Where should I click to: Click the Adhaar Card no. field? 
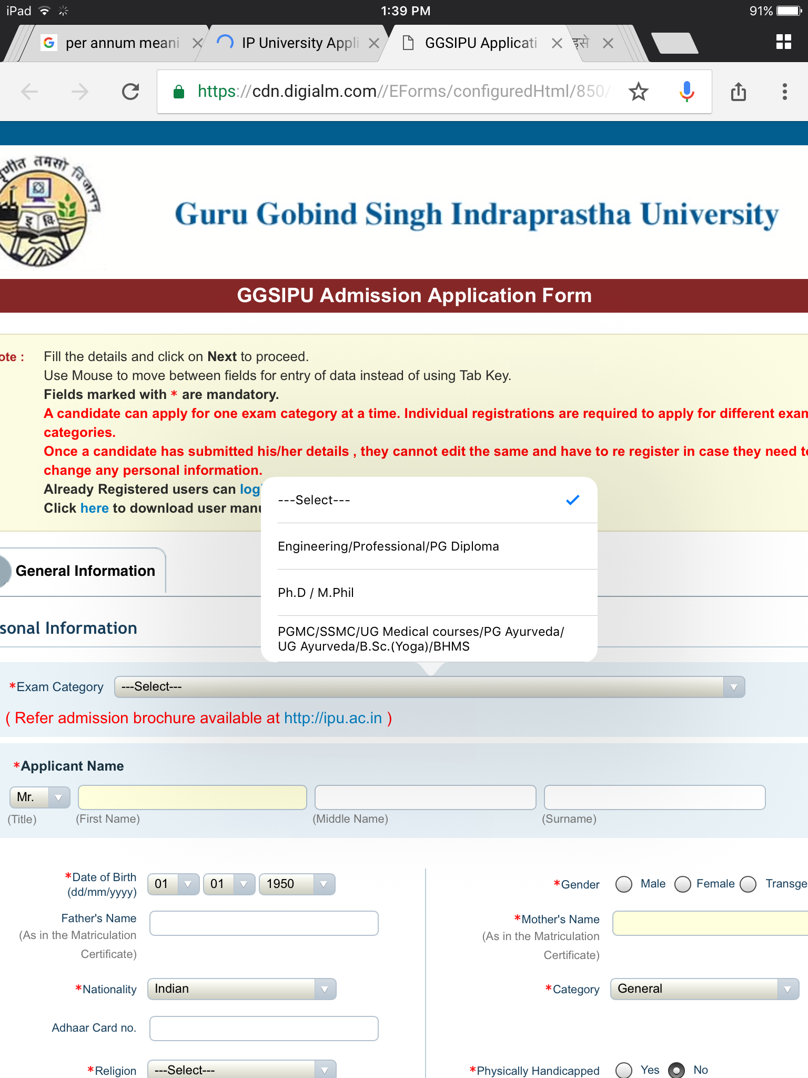pyautogui.click(x=264, y=1029)
